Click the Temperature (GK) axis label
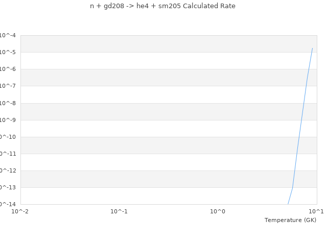Image resolution: width=327 pixels, height=245 pixels. tap(290, 220)
